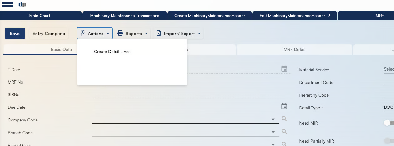Image resolution: width=394 pixels, height=146 pixels.
Task: Expand the Branch Code dropdown
Action: click(x=273, y=132)
